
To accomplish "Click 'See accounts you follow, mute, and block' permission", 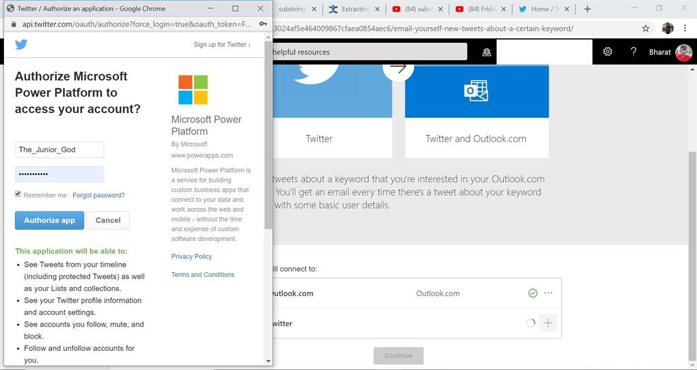I will click(84, 330).
